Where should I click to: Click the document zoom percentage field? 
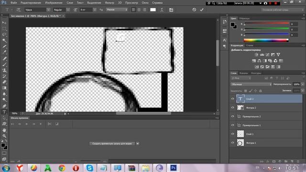coord(15,114)
